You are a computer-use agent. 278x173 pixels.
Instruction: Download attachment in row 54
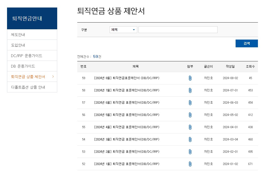190,139
